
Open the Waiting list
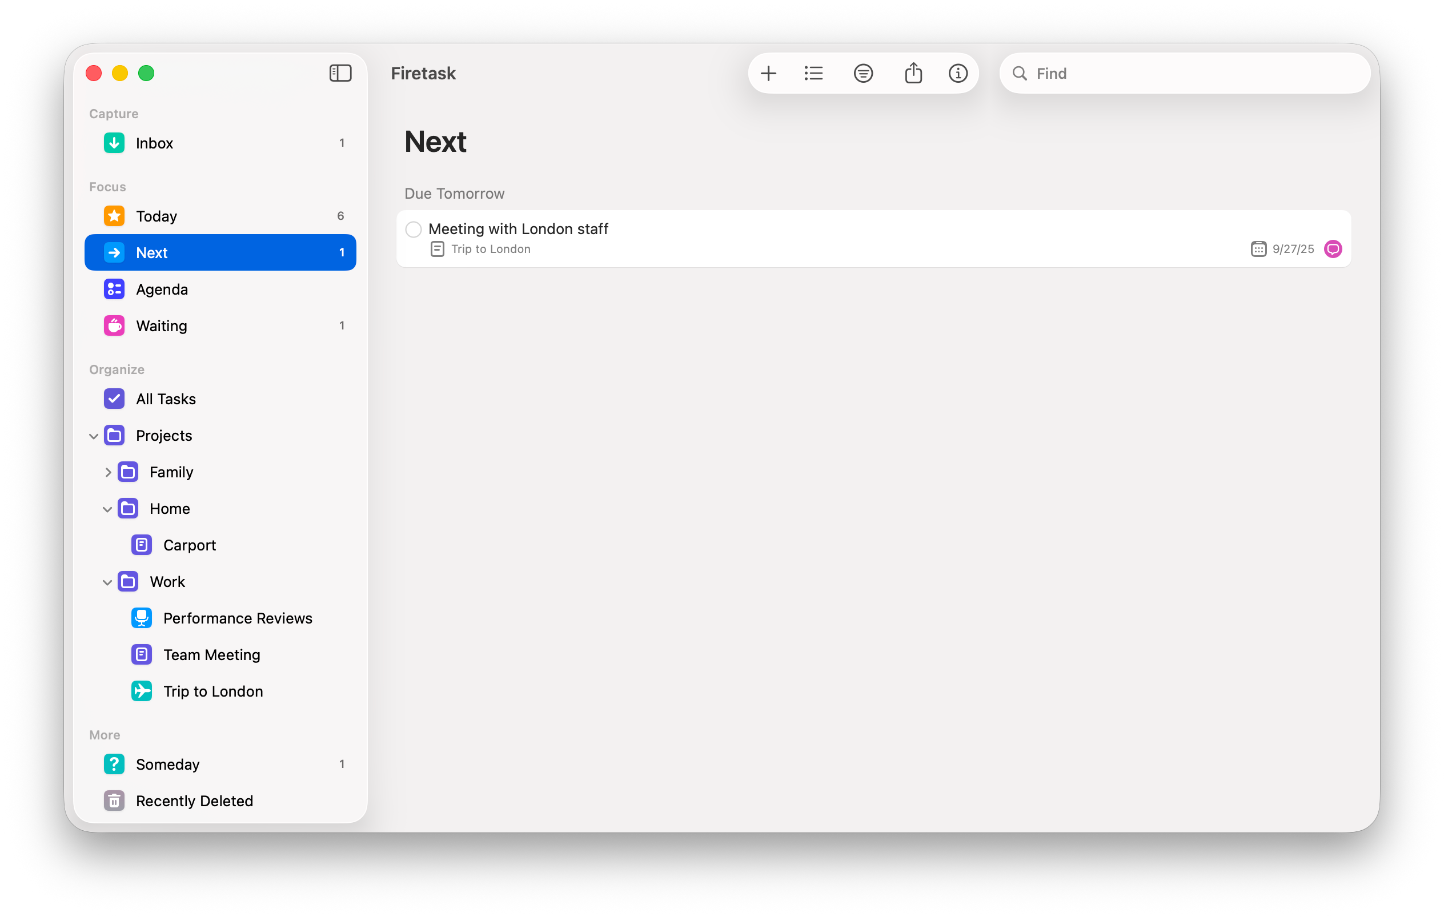[x=161, y=326]
